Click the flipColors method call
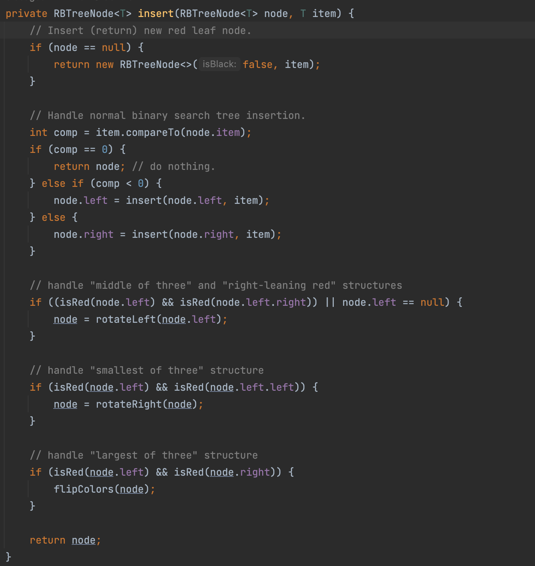 pyautogui.click(x=84, y=489)
